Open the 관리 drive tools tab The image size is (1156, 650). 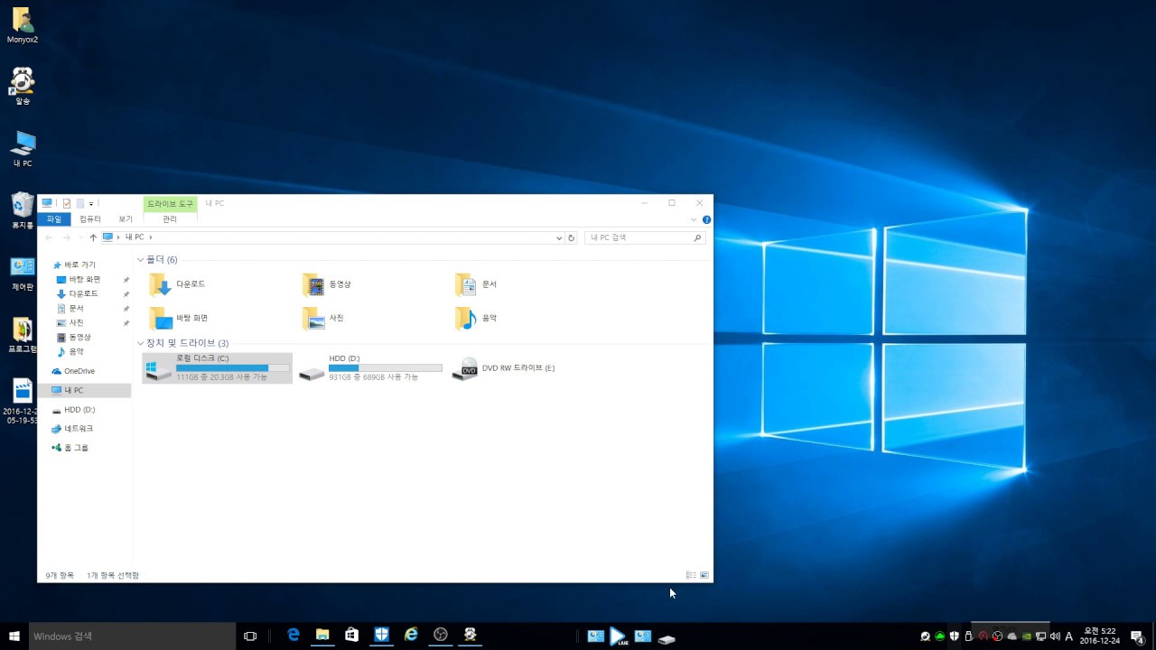(x=170, y=219)
